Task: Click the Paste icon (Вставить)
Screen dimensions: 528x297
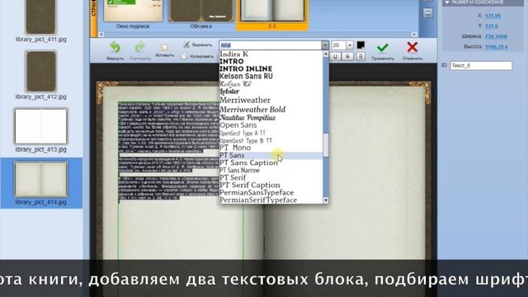Action: (164, 48)
